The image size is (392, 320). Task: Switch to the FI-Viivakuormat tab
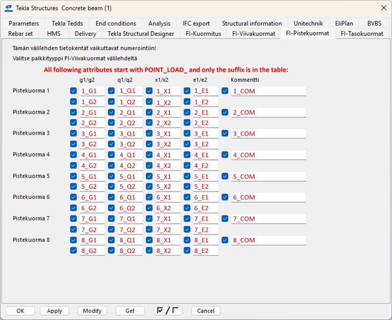[253, 34]
